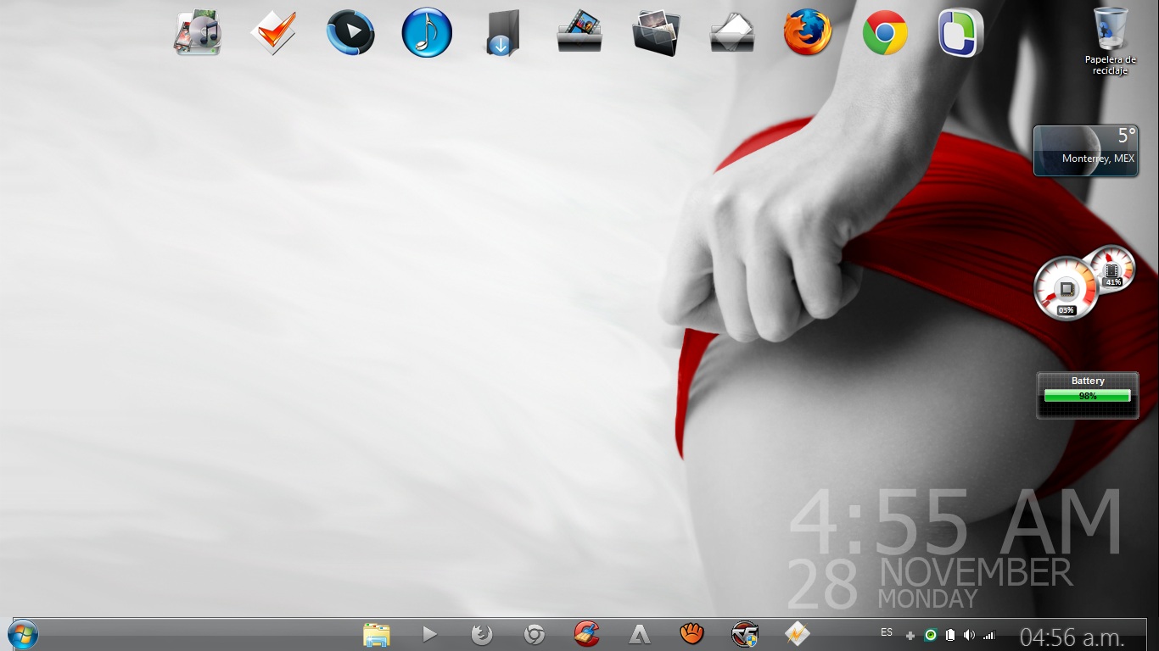Open the Windows Start menu orb
This screenshot has height=651, width=1159.
tap(23, 634)
